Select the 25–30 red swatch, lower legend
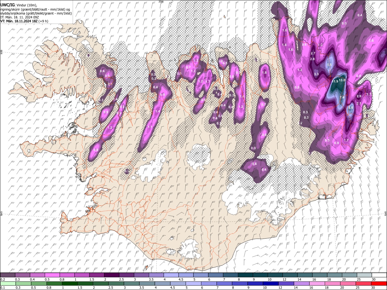 tap(364, 283)
